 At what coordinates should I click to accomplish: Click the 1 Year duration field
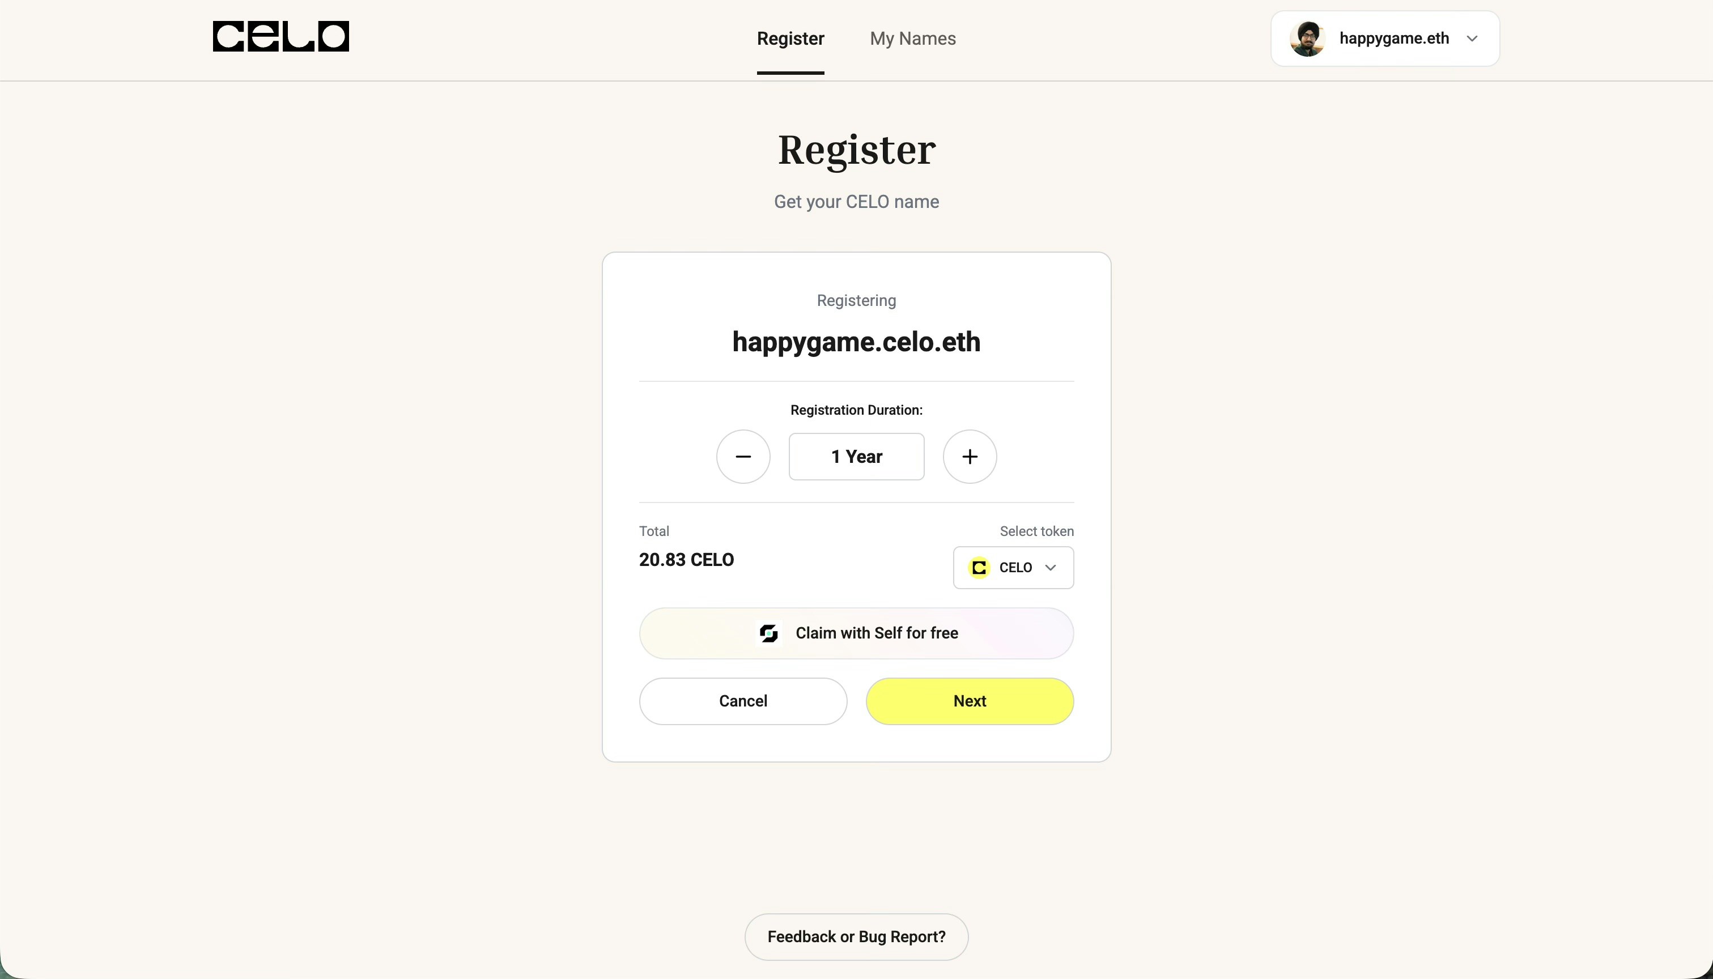point(856,456)
